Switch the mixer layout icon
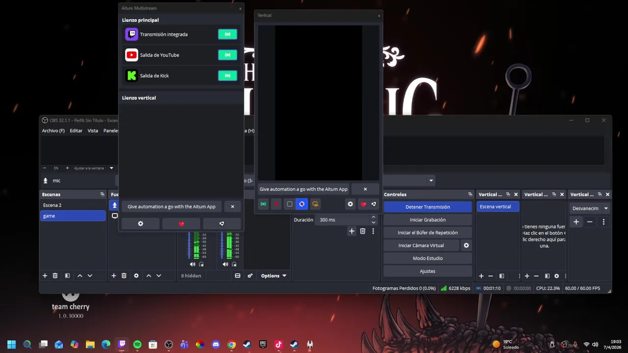The height and width of the screenshot is (353, 628). 237,276
